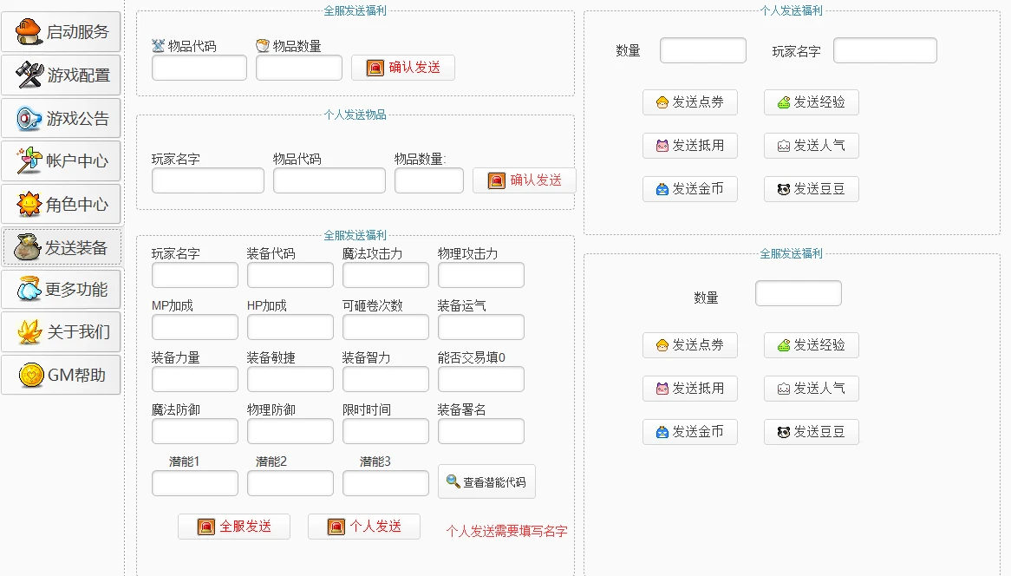Viewport: 1011px width, 576px height.
Task: Click 发送豆豆 in the bottom 全服发送福利 panel
Action: point(811,432)
